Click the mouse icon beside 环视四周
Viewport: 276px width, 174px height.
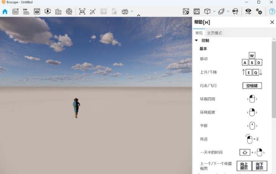252,99
